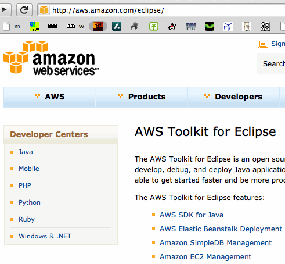Open the teal slash-logo bookmark
The width and height of the screenshot is (285, 264).
[117, 26]
